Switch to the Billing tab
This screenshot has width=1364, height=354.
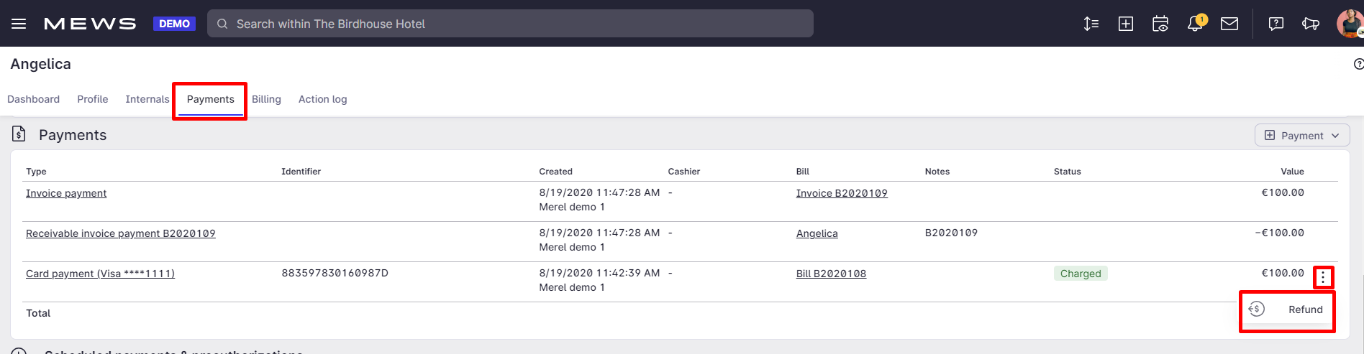pos(266,99)
